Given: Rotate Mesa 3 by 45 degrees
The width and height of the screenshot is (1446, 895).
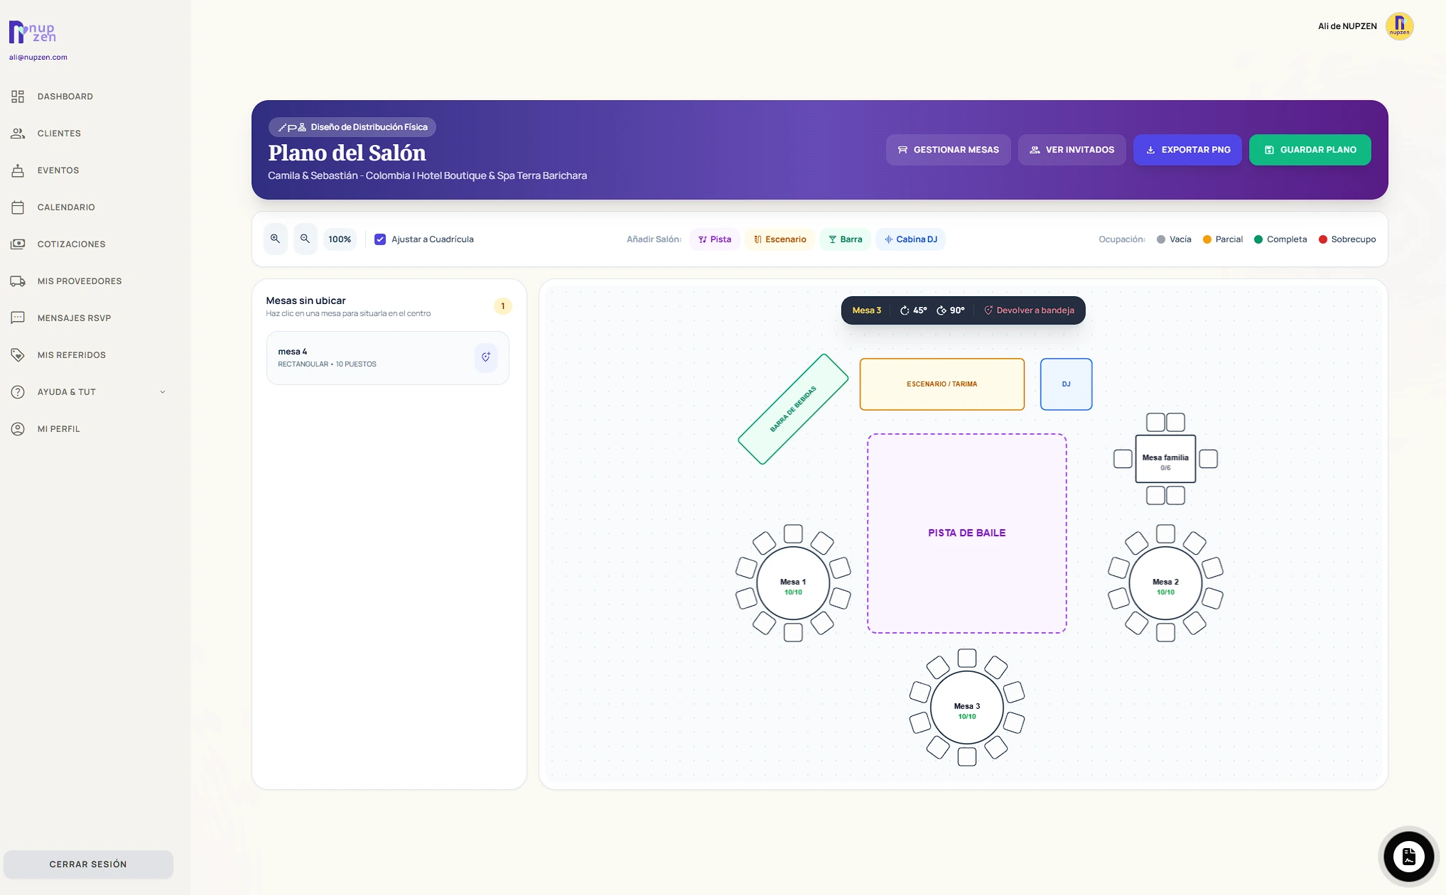Looking at the screenshot, I should (x=913, y=310).
